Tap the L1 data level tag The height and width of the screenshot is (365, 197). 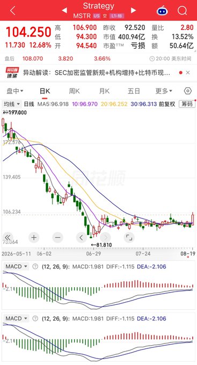(117, 16)
